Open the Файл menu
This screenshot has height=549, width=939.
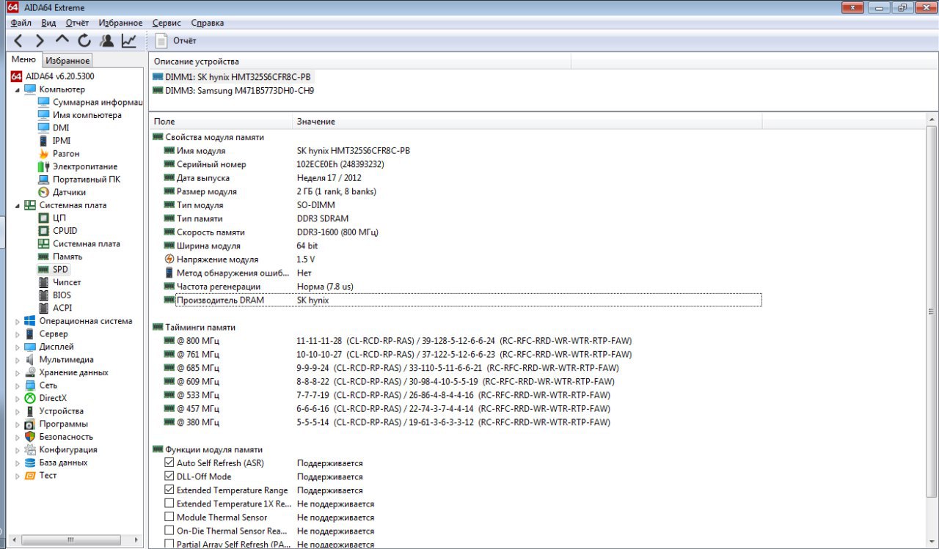[21, 23]
